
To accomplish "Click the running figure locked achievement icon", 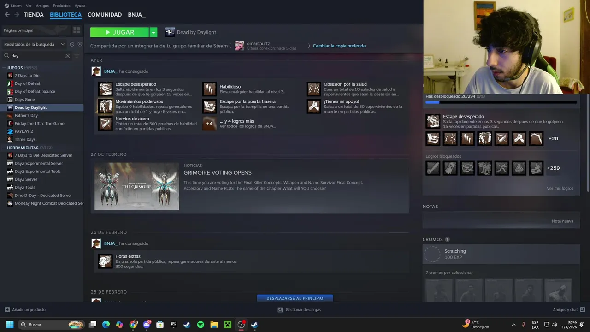I will pyautogui.click(x=501, y=168).
